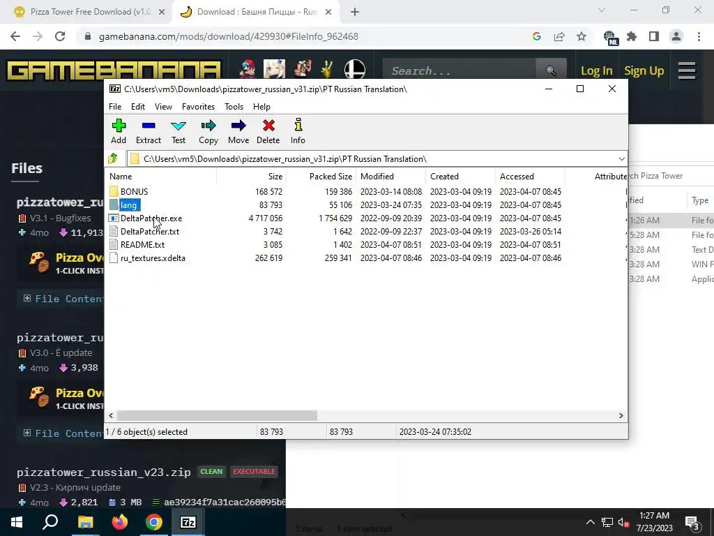Open the Info properties icon
Screen dimensions: 714x536
pyautogui.click(x=298, y=131)
